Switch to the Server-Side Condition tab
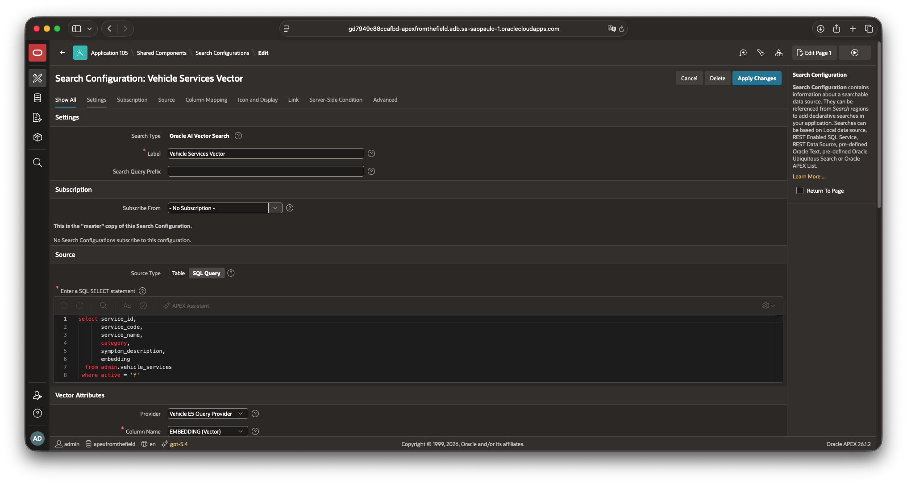This screenshot has width=907, height=484. pos(336,99)
